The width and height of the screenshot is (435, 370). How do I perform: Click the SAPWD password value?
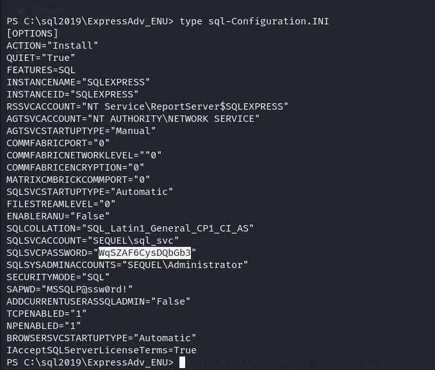(87, 289)
